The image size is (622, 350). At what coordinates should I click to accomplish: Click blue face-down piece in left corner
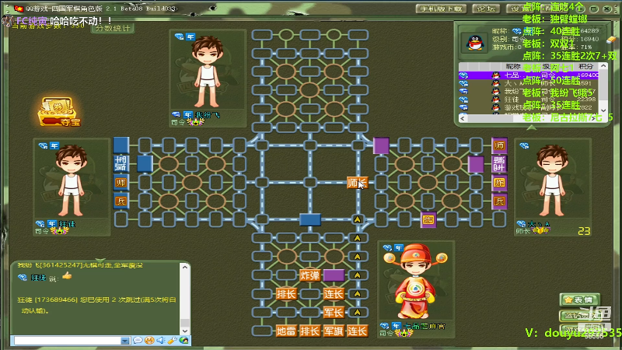tap(121, 145)
